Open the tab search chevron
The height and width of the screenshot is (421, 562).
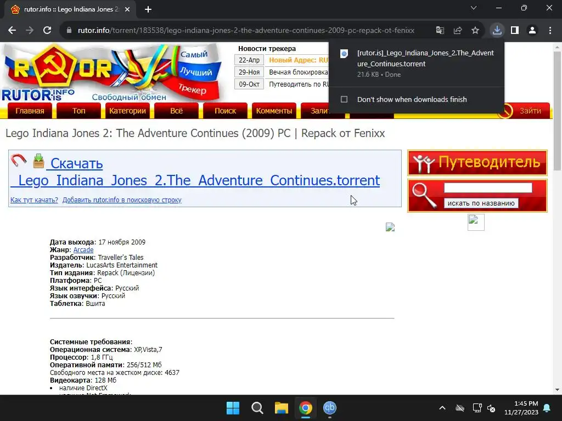point(474,8)
